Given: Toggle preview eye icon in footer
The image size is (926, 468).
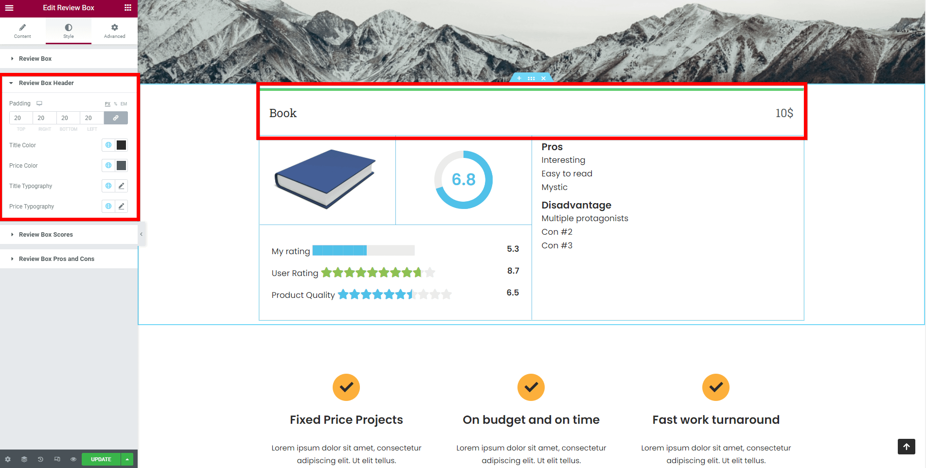Looking at the screenshot, I should 73,459.
